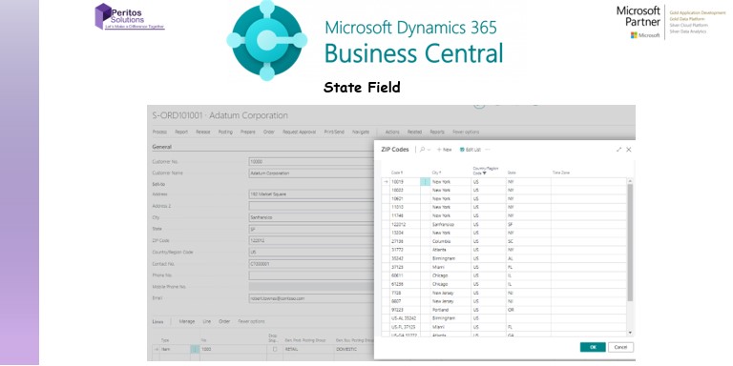Select ZIP code 122012 row
The width and height of the screenshot is (733, 366).
tap(504, 224)
